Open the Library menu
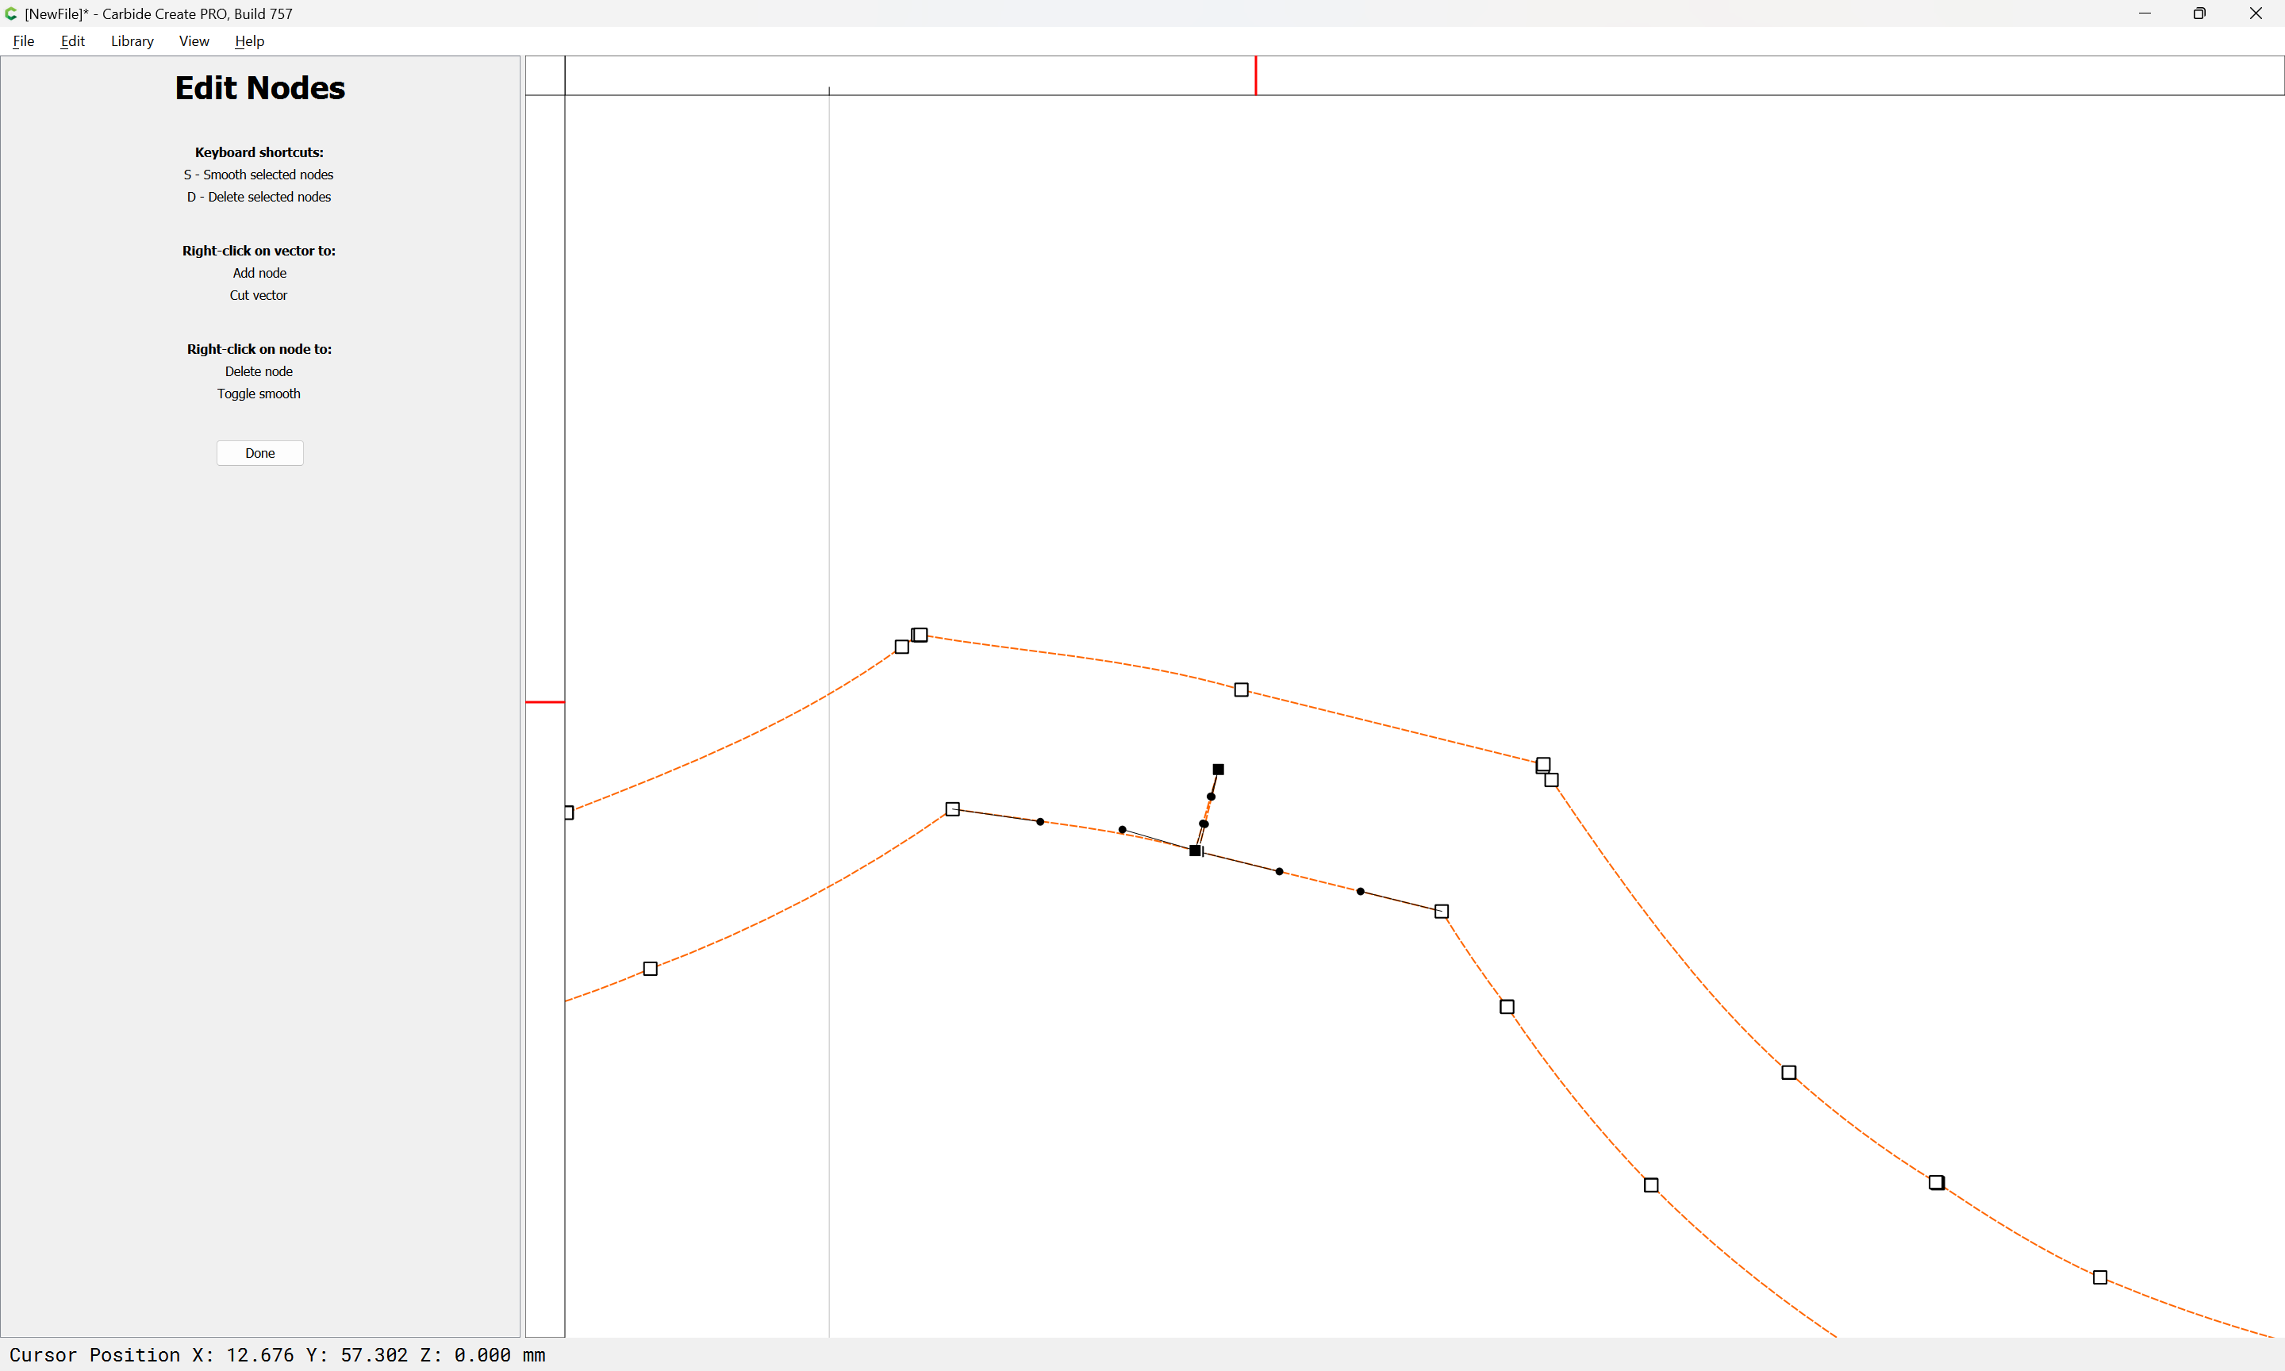Image resolution: width=2285 pixels, height=1371 pixels. point(132,40)
